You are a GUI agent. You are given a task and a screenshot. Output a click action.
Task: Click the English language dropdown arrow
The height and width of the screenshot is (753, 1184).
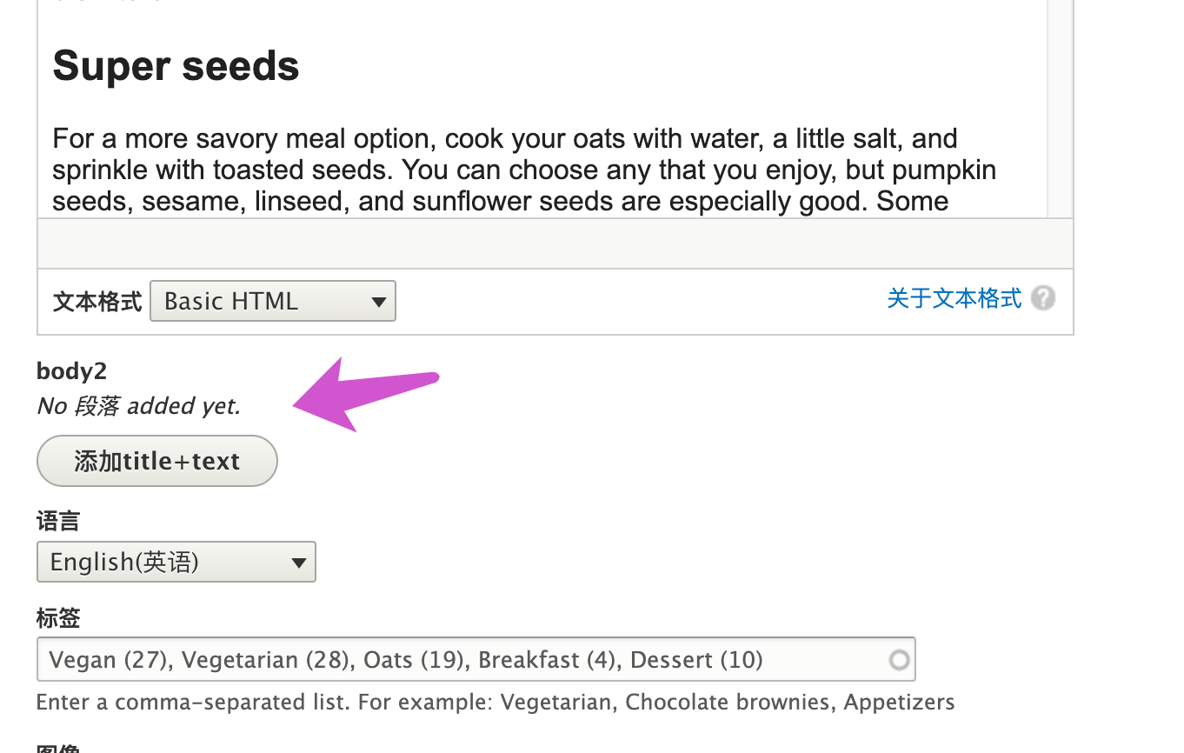pos(299,563)
